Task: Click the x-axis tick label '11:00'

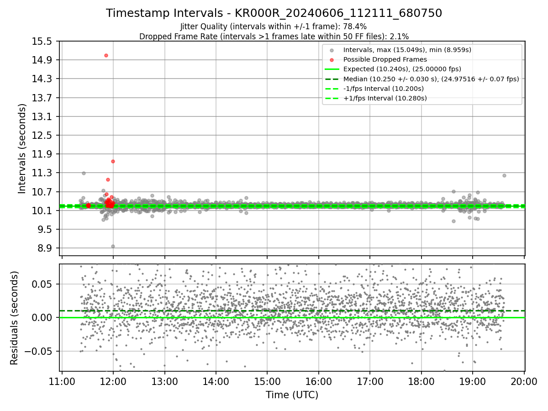Action: (62, 382)
